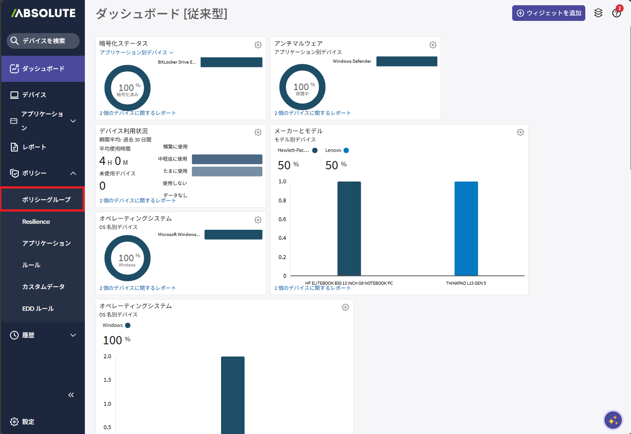631x434 pixels.
Task: Open settings gear on アンチマルウェア widget
Action: coord(433,45)
